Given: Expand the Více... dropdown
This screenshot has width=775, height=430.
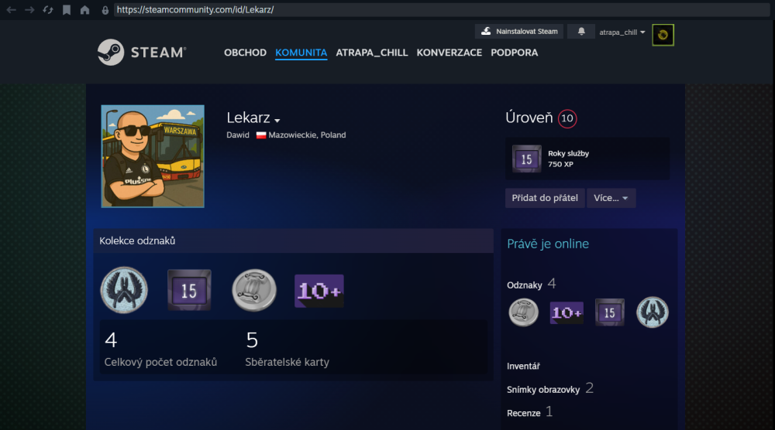Looking at the screenshot, I should (x=611, y=198).
